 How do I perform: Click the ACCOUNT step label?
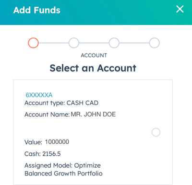(94, 56)
